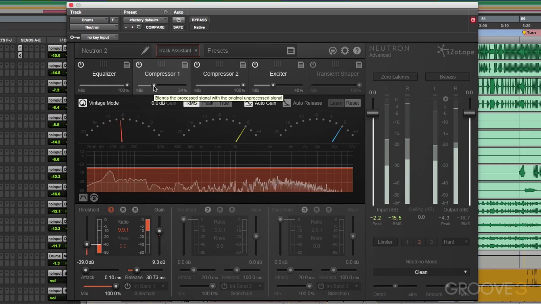Open the Neutrino Mode Clean dropdown
The width and height of the screenshot is (541, 304).
421,272
